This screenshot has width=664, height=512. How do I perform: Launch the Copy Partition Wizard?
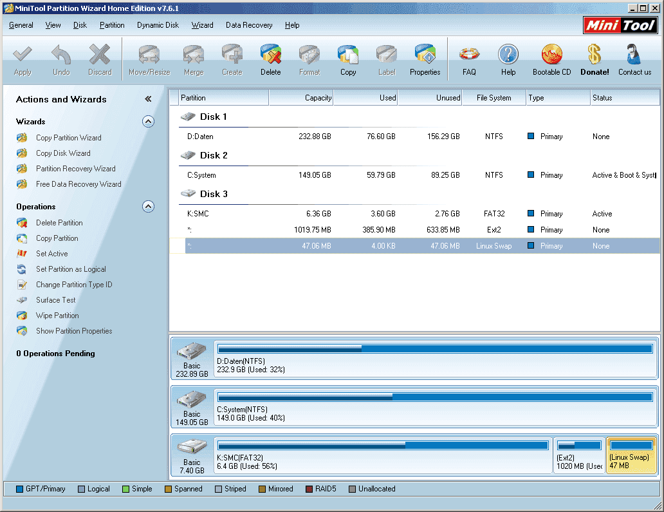(x=69, y=138)
